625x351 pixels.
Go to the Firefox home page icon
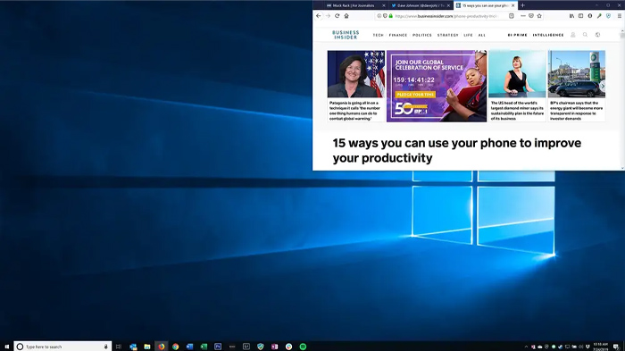[346, 16]
